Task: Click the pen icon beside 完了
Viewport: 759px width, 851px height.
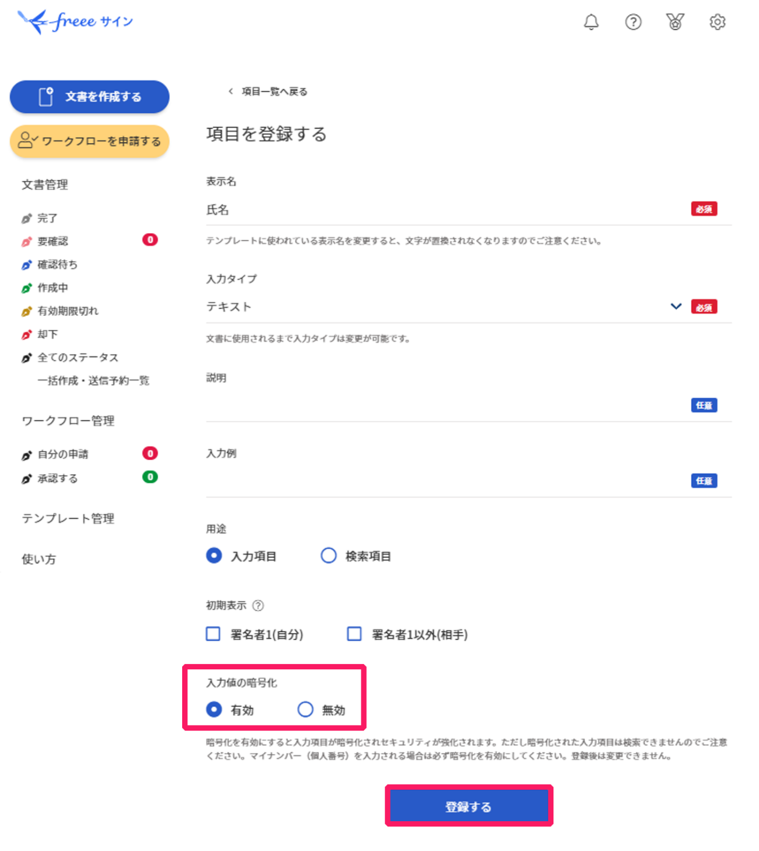Action: [27, 218]
